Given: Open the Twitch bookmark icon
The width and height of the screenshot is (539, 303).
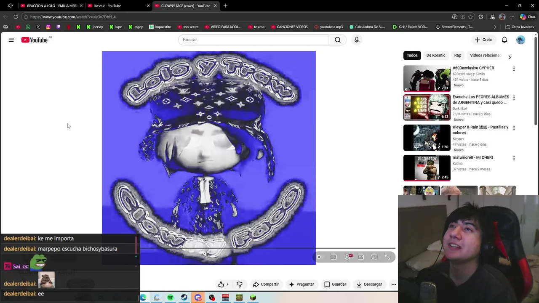Looking at the screenshot, I should (x=58, y=27).
